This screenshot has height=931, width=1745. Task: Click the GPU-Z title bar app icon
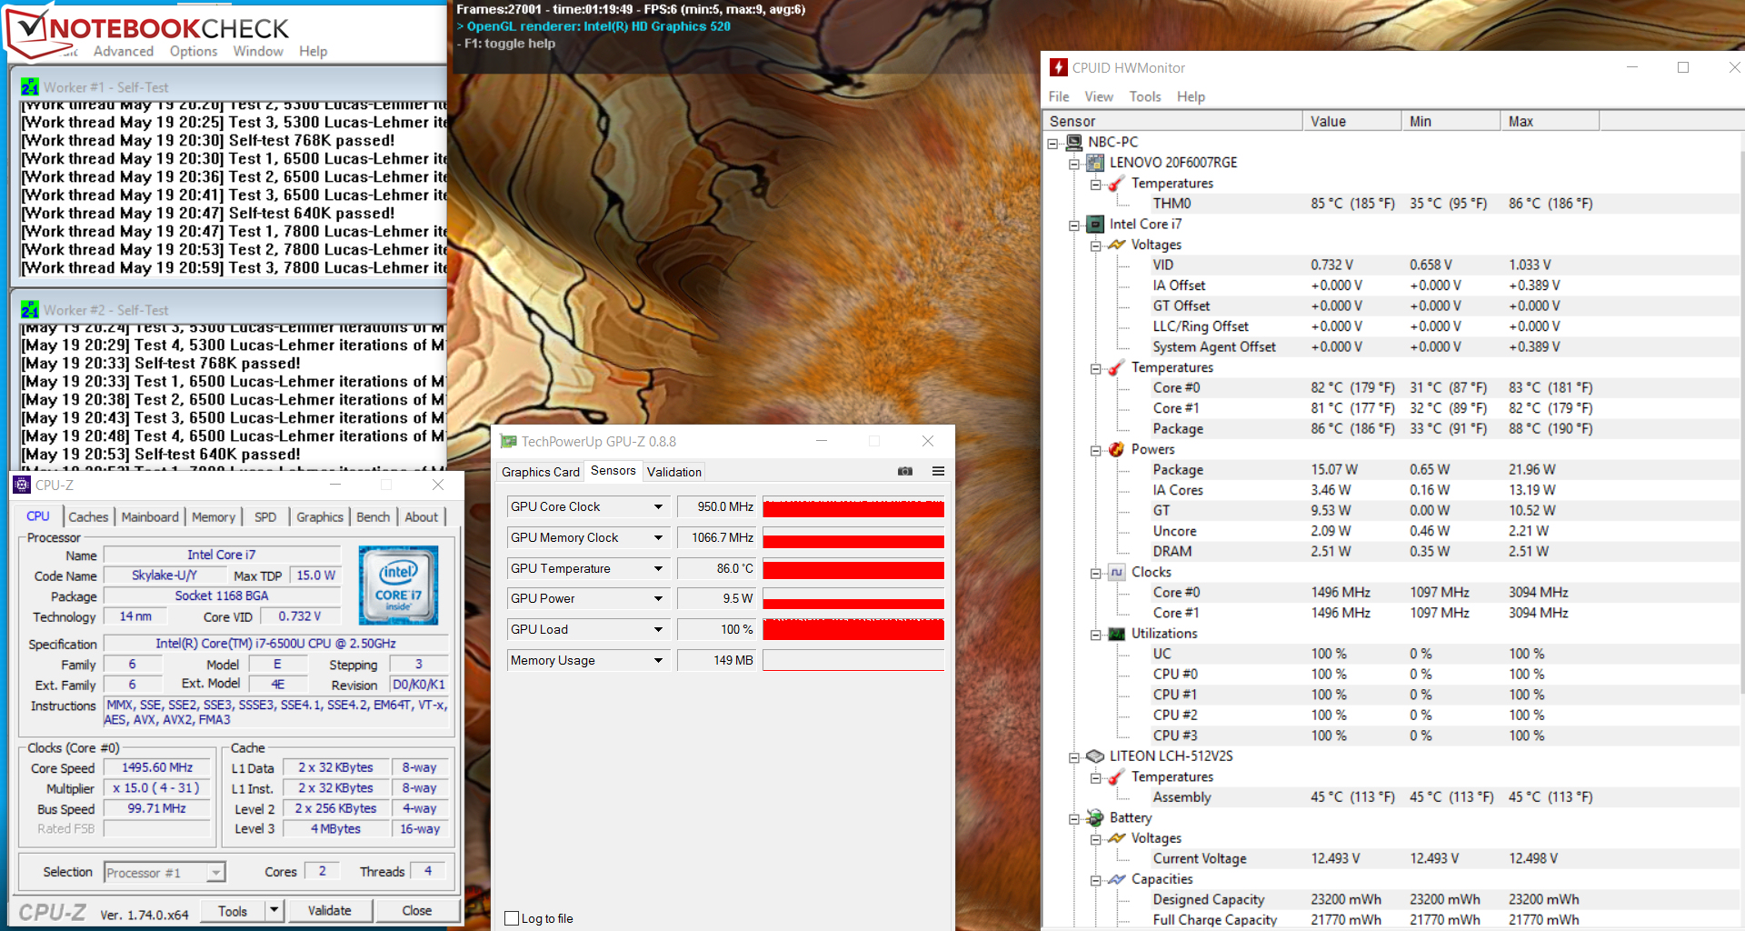click(x=508, y=441)
